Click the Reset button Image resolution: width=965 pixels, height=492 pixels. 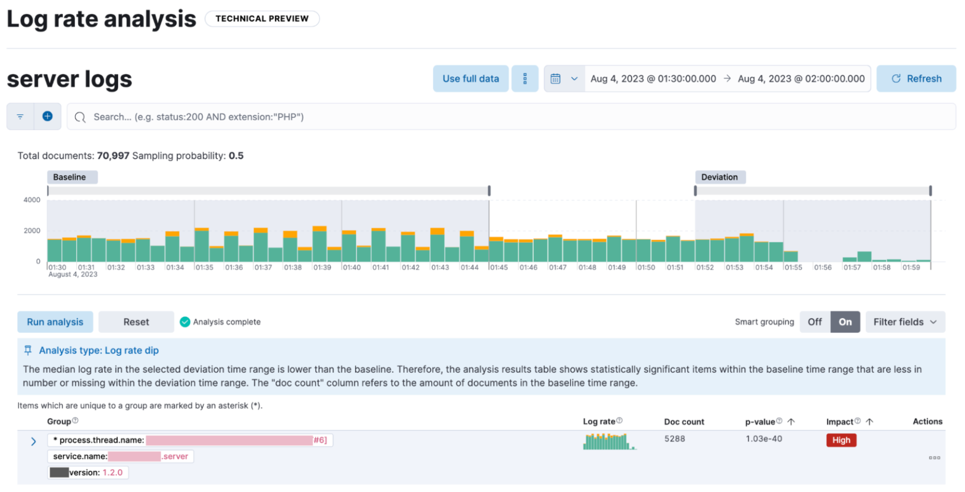click(x=136, y=322)
